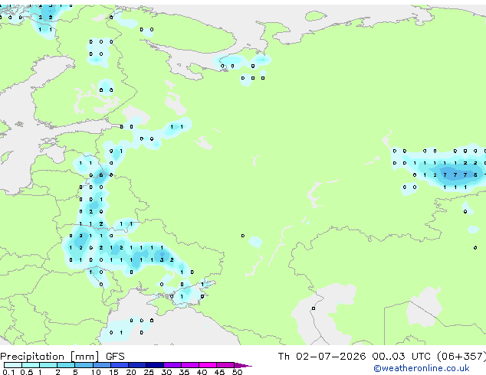Choose the 25–30 mm navy legend box
The width and height of the screenshot is (486, 375).
click(x=154, y=365)
